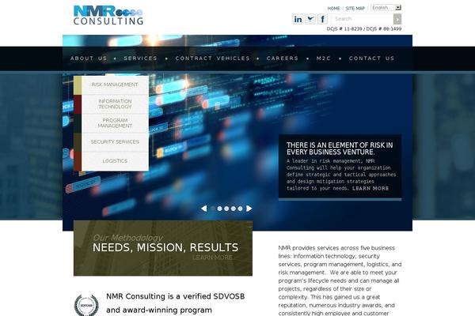Select the Logistics tab
Image resolution: width=475 pixels, height=316 pixels.
click(x=111, y=161)
